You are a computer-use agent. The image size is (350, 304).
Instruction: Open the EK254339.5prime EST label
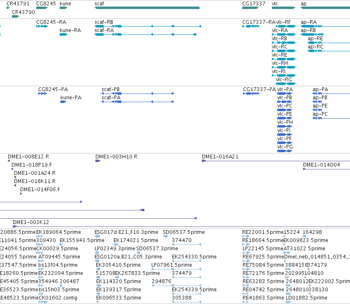pos(194,290)
